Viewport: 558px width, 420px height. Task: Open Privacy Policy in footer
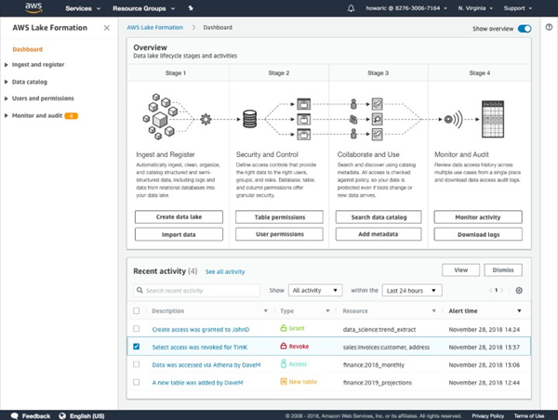[x=487, y=415]
